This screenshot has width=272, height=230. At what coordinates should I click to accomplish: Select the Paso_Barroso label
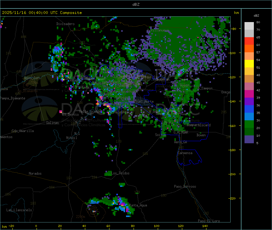click(x=185, y=187)
